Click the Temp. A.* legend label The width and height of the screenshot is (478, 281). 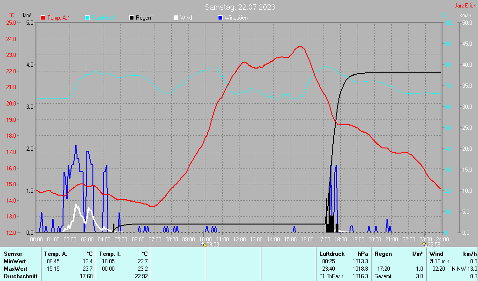pyautogui.click(x=58, y=18)
